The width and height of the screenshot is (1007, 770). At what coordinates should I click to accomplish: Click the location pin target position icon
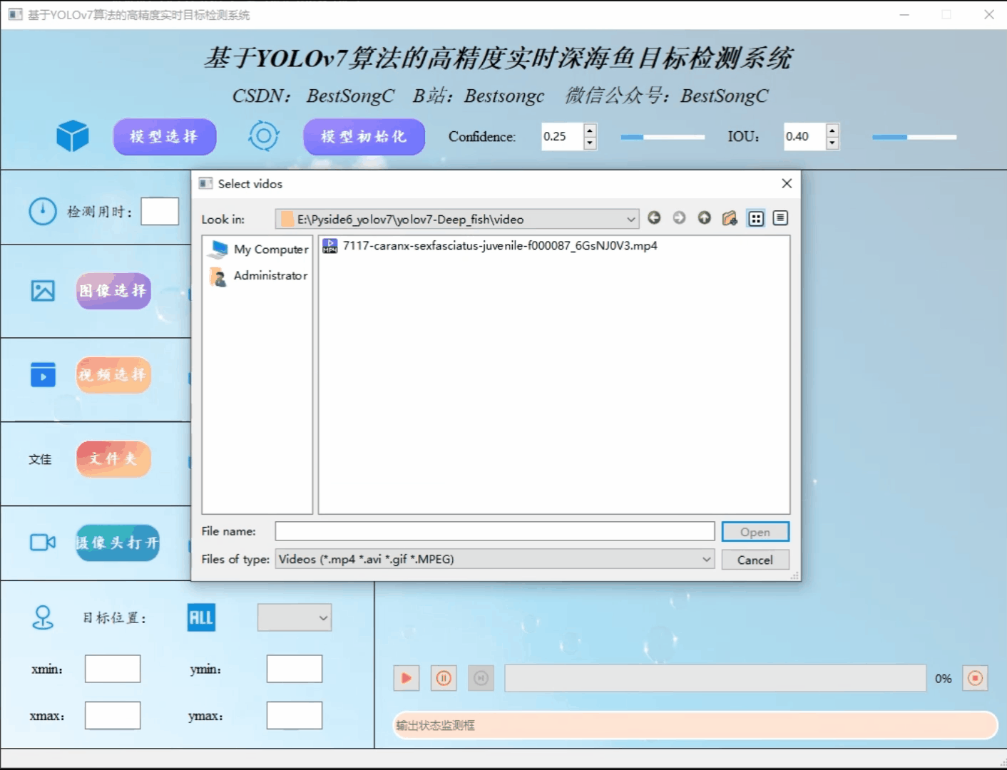click(x=43, y=617)
